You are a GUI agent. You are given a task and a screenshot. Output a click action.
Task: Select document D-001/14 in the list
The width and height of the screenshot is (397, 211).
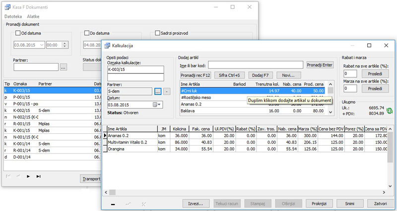53,157
